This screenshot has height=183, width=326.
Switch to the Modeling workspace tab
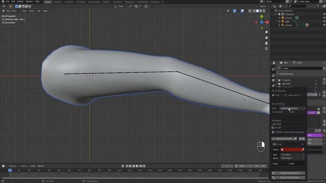click(x=58, y=2)
